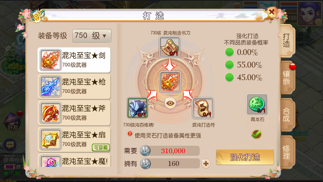Choose 混沌至宝★扇 weapon entry
The image size is (323, 182).
[74, 140]
